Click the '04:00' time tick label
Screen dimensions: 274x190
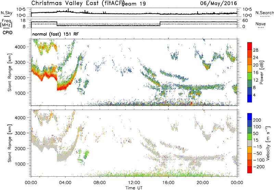coord(65,183)
